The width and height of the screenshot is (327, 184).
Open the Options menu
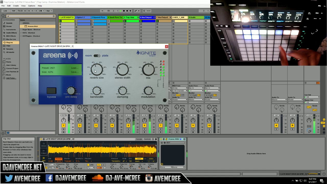pos(32,6)
